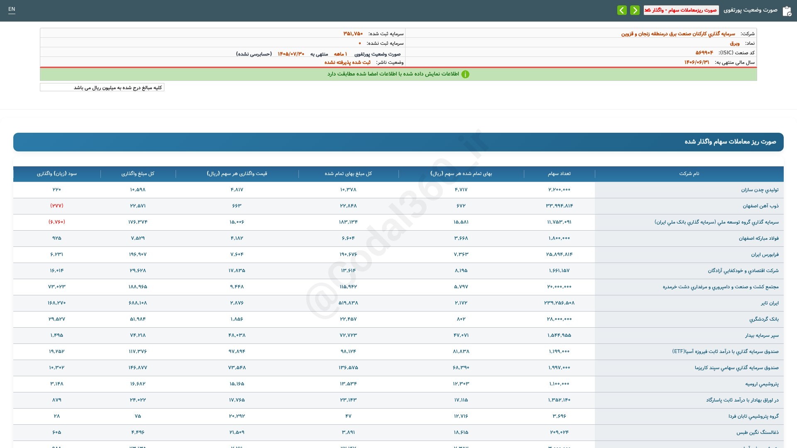The width and height of the screenshot is (797, 448).
Task: Open the report section dropdown 'صورت ریزمعاملات سهام'
Action: tap(681, 10)
